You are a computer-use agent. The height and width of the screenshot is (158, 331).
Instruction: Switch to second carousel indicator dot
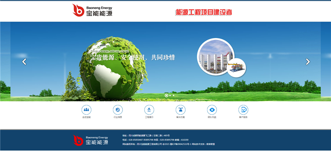(170, 95)
